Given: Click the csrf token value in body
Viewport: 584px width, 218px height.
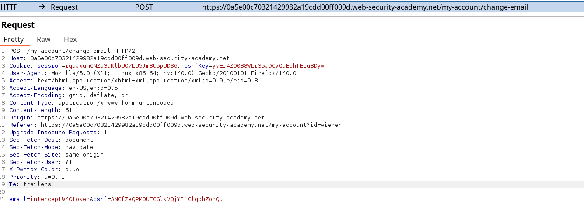Looking at the screenshot, I should (167, 199).
